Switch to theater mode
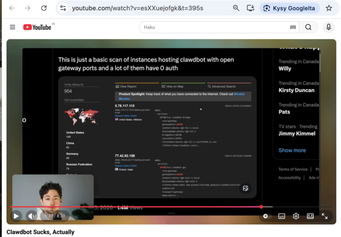Screen dimensions: 341x237 click(310, 216)
